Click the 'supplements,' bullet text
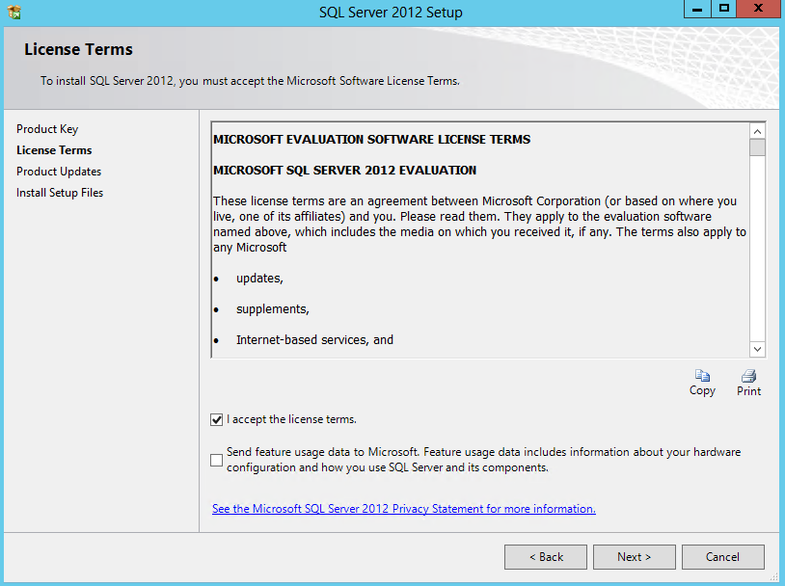Screen dimensions: 785x586 pos(272,309)
